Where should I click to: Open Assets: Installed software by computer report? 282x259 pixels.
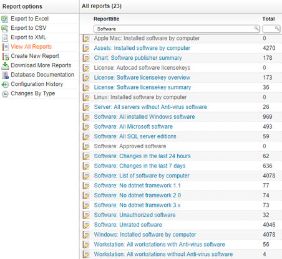[x=142, y=48]
